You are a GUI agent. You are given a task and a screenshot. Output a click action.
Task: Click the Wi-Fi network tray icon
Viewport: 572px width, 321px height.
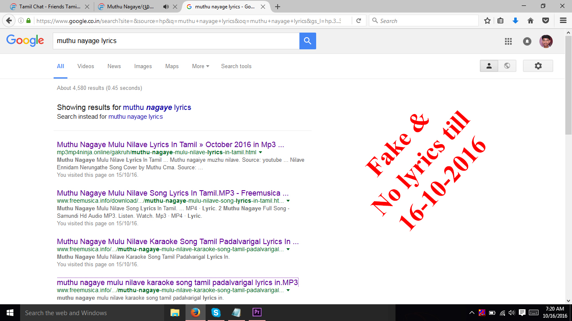[502, 313]
